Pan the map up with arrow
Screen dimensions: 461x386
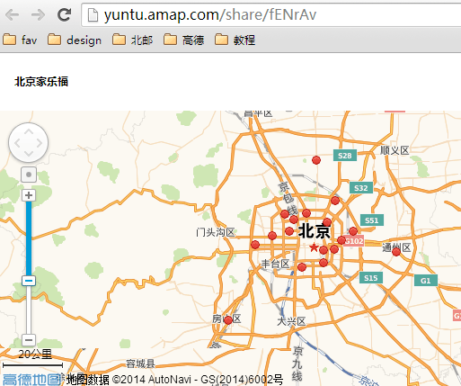pos(29,131)
